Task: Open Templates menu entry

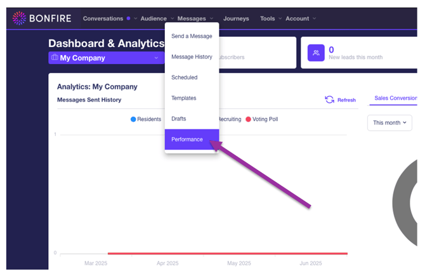Action: [184, 98]
